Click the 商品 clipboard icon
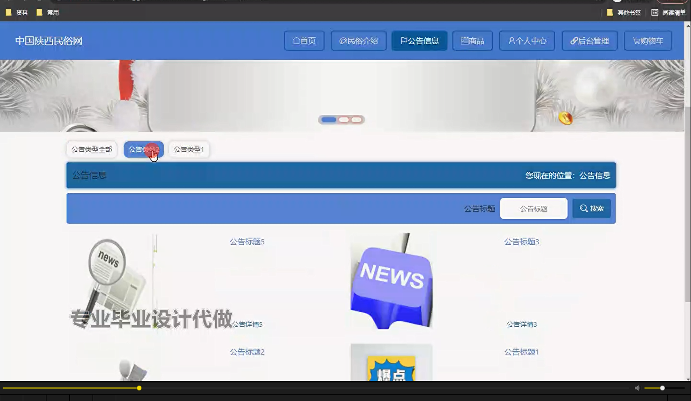Viewport: 691px width, 401px height. coord(464,41)
